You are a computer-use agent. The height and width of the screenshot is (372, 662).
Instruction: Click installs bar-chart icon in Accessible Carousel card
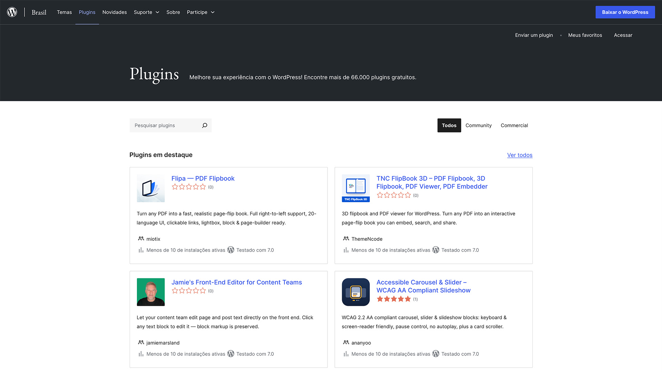346,354
